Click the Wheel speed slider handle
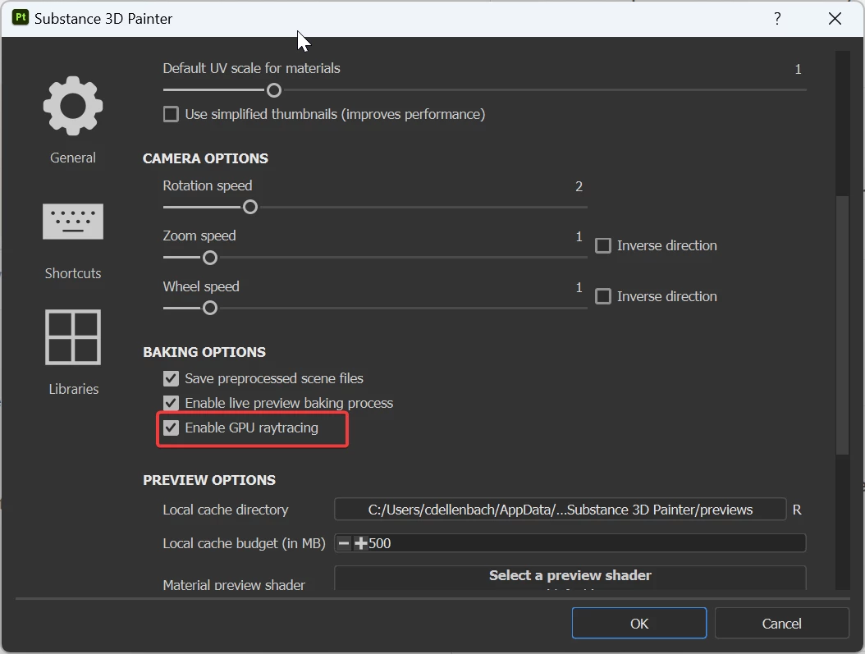The height and width of the screenshot is (654, 865). 209,308
